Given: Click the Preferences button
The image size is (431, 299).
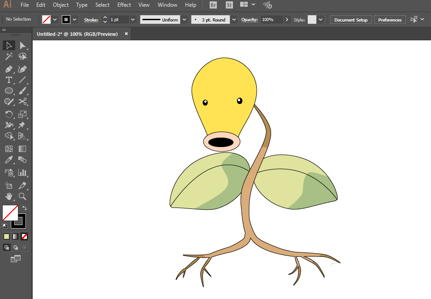Looking at the screenshot, I should click(x=390, y=20).
